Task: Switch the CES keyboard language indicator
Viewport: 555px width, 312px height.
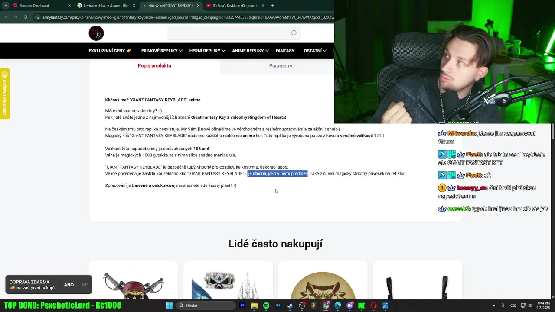Action: pyautogui.click(x=513, y=305)
